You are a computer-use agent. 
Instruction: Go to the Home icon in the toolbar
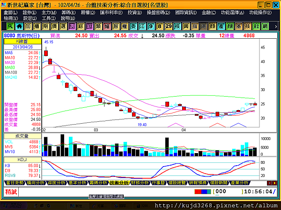click(19, 27)
